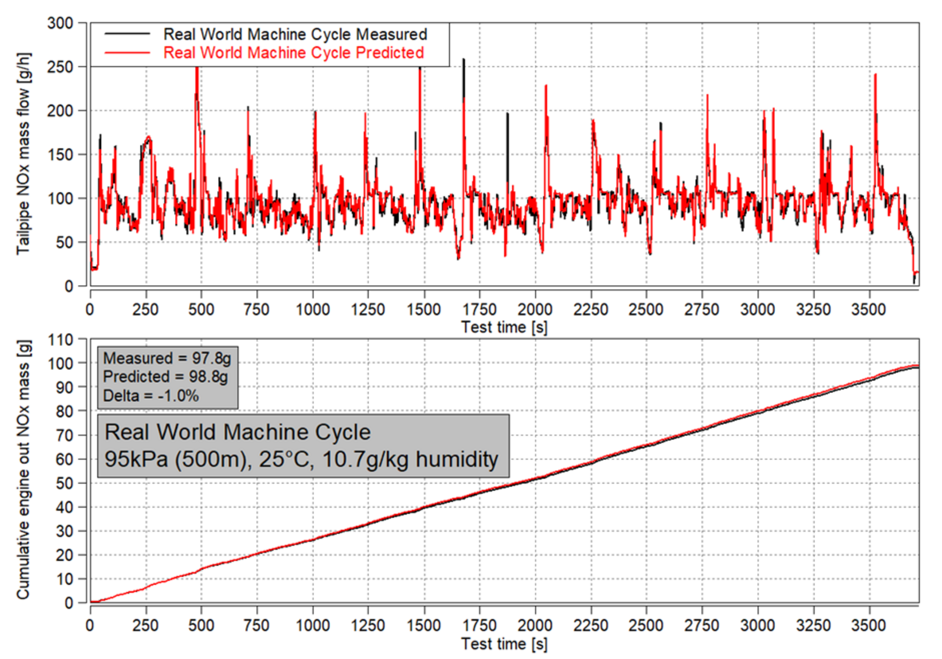This screenshot has height=659, width=942.
Task: Click the 'Tailpipe NOx mass flow [g/h]' axis title
Action: [x=23, y=153]
